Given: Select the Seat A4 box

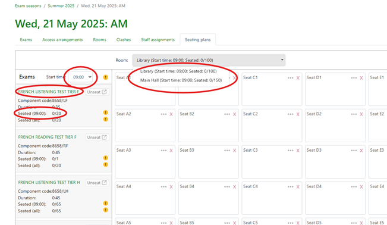Looking at the screenshot, I should click(x=145, y=198).
